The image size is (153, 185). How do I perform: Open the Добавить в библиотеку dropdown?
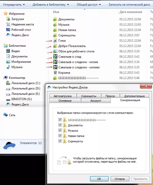click(51, 5)
